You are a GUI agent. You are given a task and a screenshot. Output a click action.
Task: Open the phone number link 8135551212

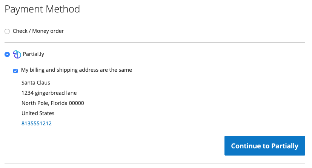click(37, 123)
